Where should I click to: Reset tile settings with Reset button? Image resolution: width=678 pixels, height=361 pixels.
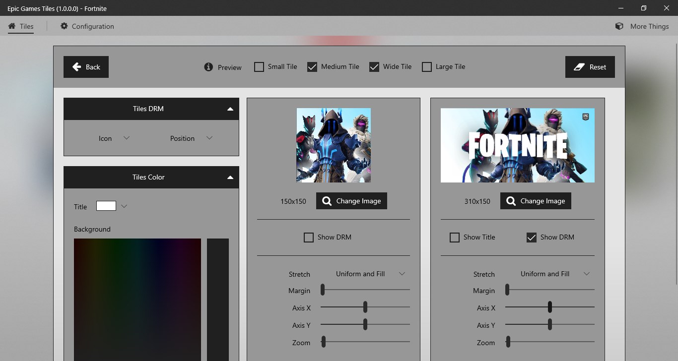(x=590, y=67)
